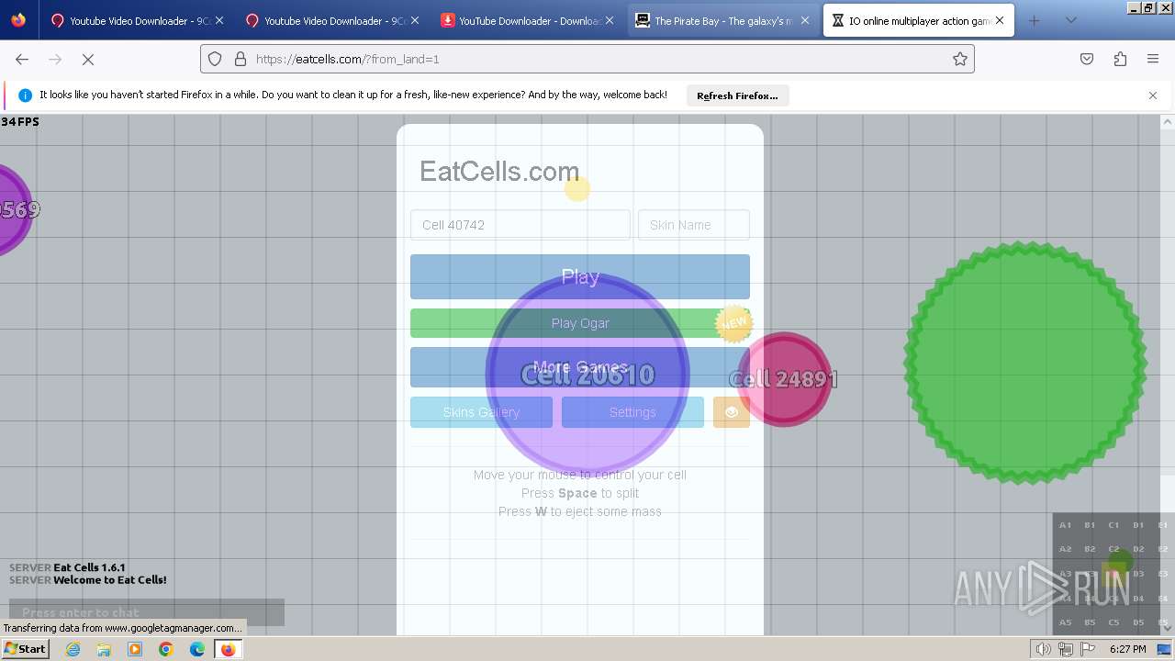1175x661 pixels.
Task: Open File Explorer folder in taskbar
Action: pyautogui.click(x=104, y=649)
